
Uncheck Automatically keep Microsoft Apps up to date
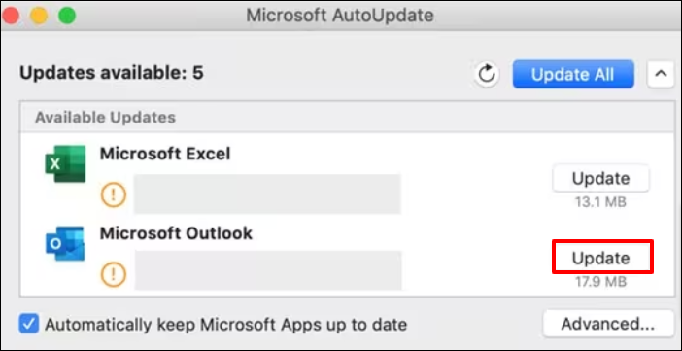click(29, 324)
